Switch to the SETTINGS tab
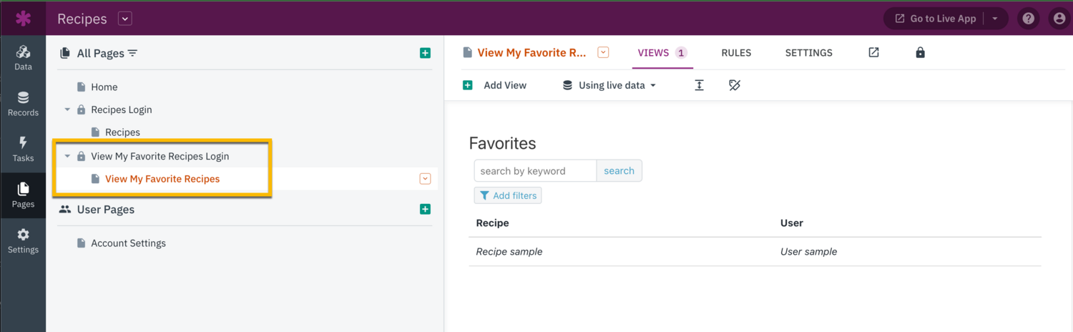The width and height of the screenshot is (1073, 332). pyautogui.click(x=809, y=52)
